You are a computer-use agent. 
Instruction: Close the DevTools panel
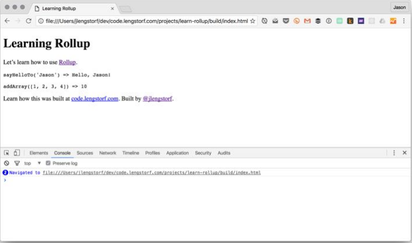(x=405, y=152)
